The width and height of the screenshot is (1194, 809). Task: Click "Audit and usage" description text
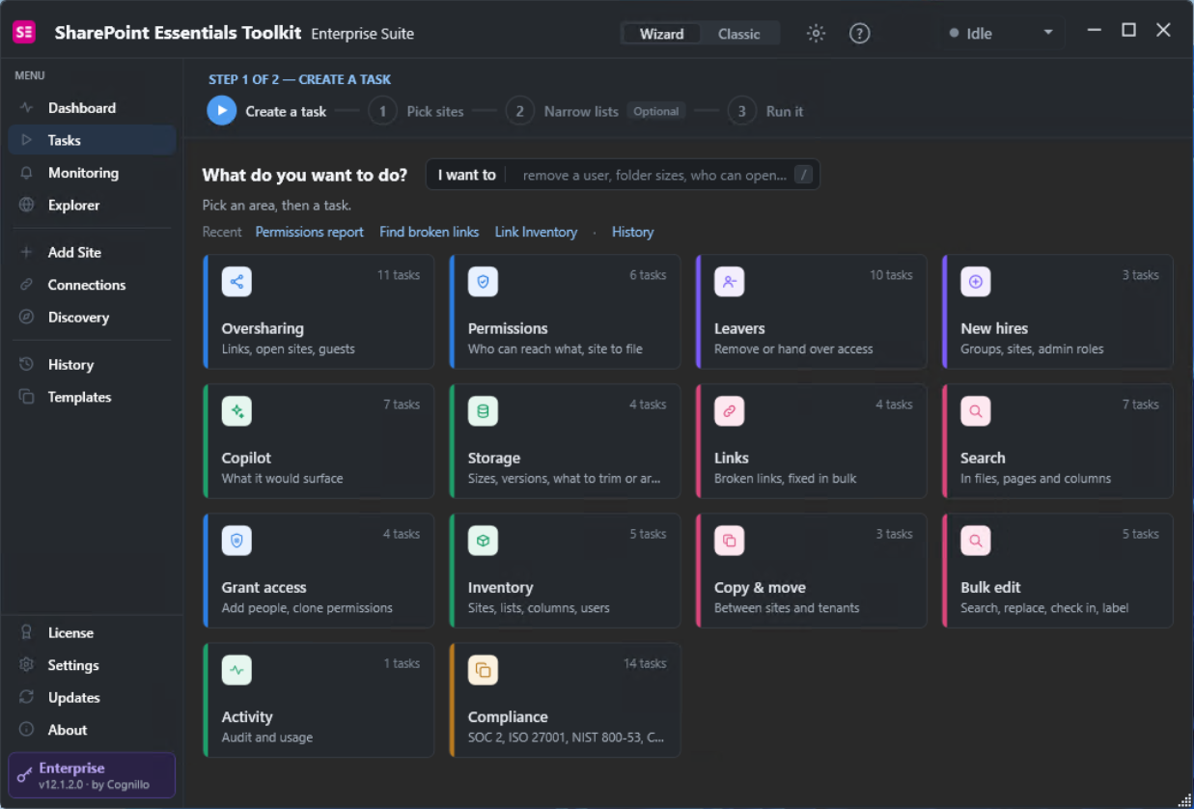click(267, 738)
